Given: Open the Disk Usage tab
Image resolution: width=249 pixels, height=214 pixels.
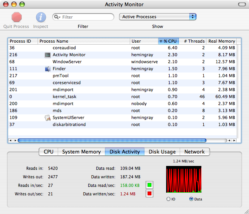Looking at the screenshot, I should [x=162, y=152].
